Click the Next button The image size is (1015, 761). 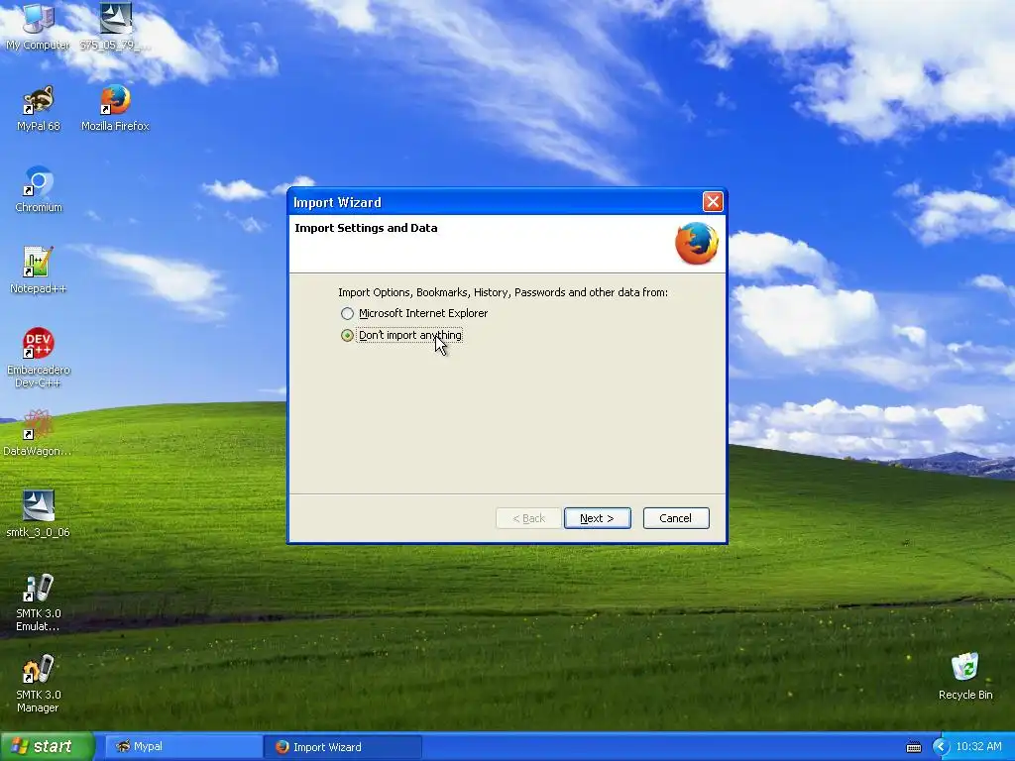(597, 518)
